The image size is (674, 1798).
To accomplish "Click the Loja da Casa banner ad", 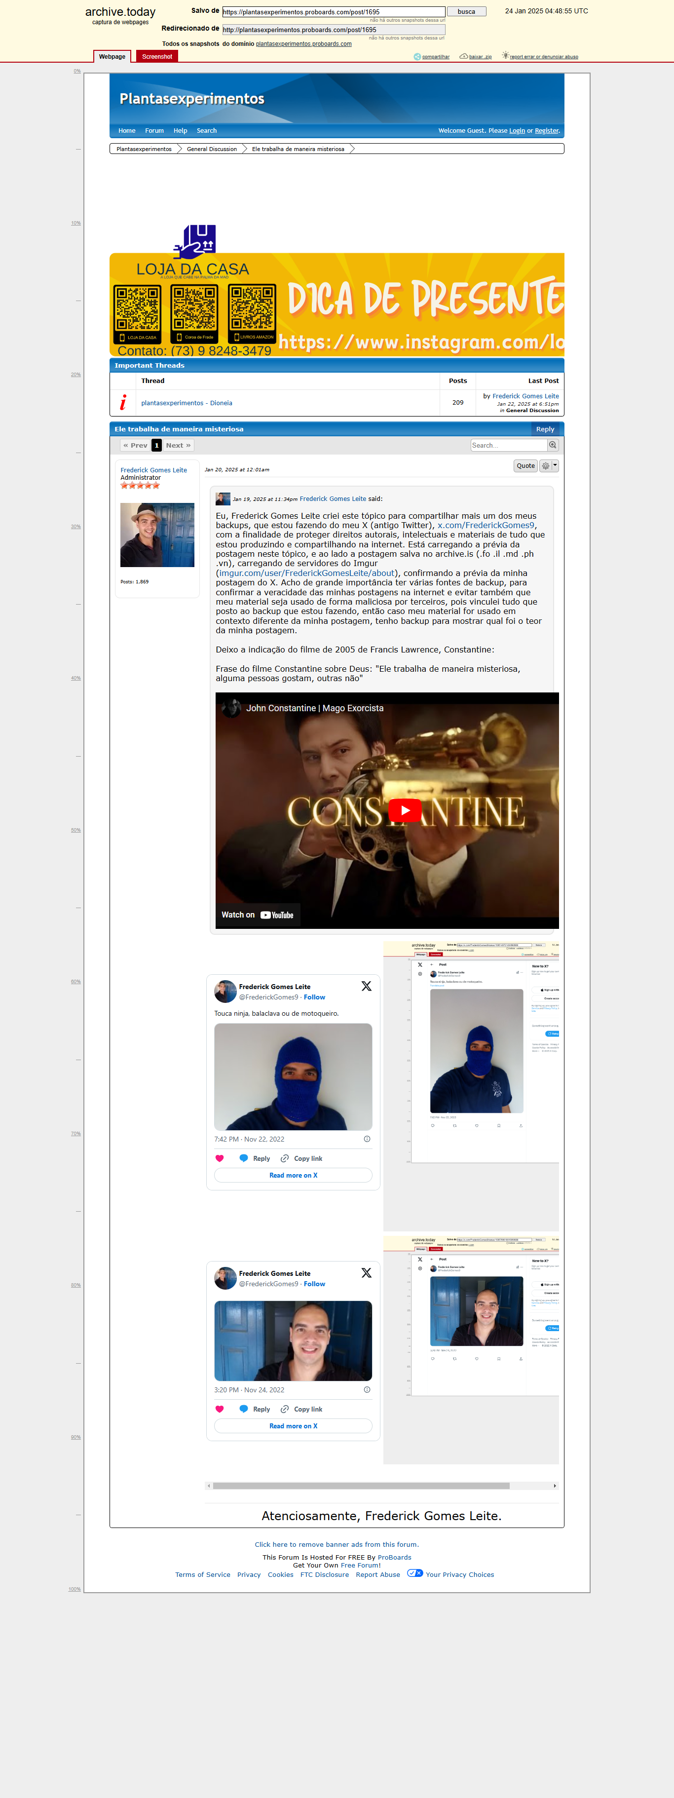I will point(337,291).
